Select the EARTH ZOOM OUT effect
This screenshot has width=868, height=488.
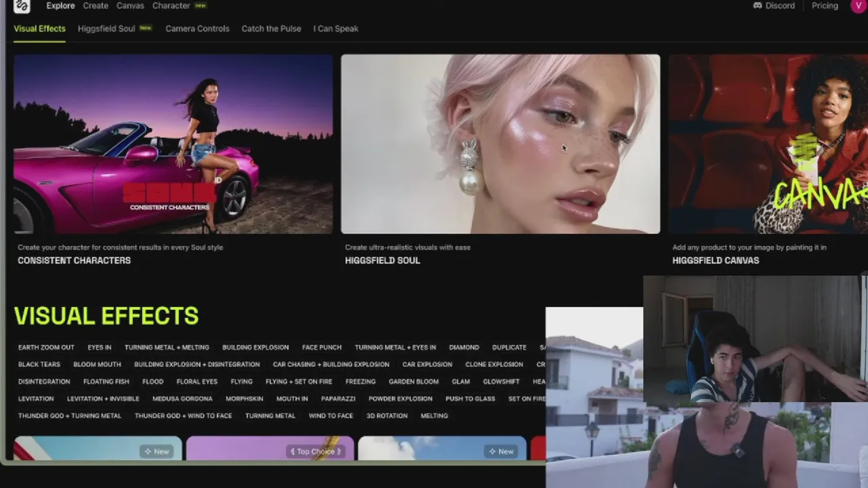pyautogui.click(x=46, y=347)
